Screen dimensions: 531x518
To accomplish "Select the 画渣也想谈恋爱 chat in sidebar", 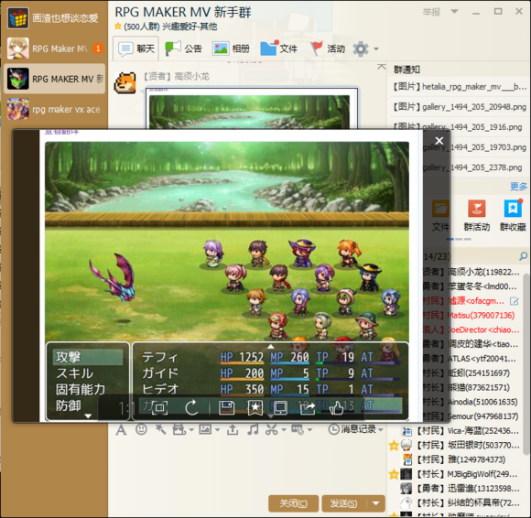I will pos(54,18).
